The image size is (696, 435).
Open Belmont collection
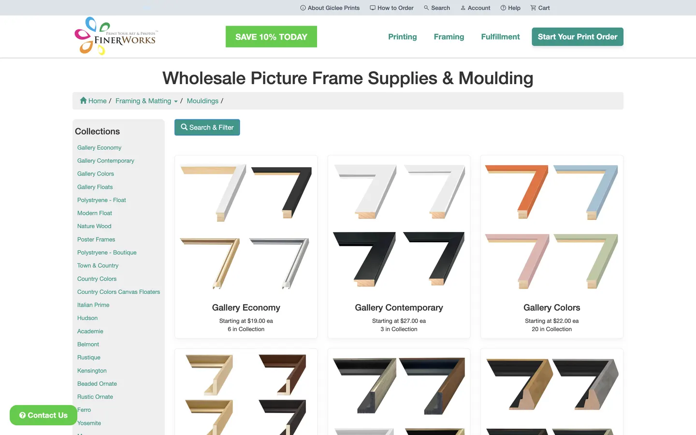click(88, 344)
